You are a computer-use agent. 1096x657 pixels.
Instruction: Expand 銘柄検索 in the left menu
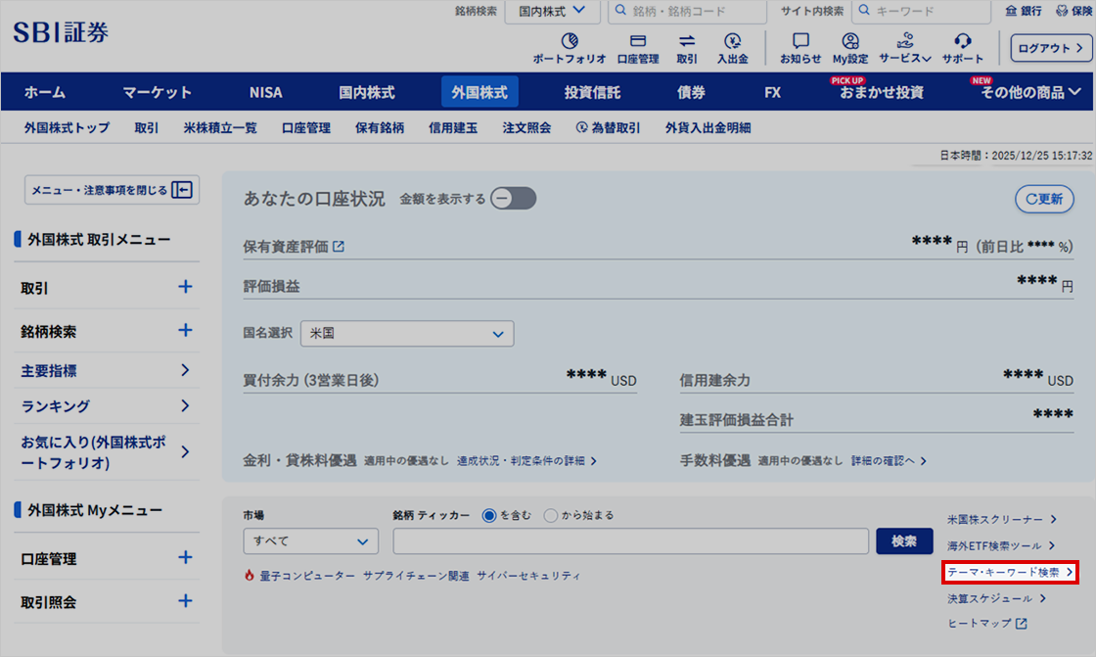185,330
